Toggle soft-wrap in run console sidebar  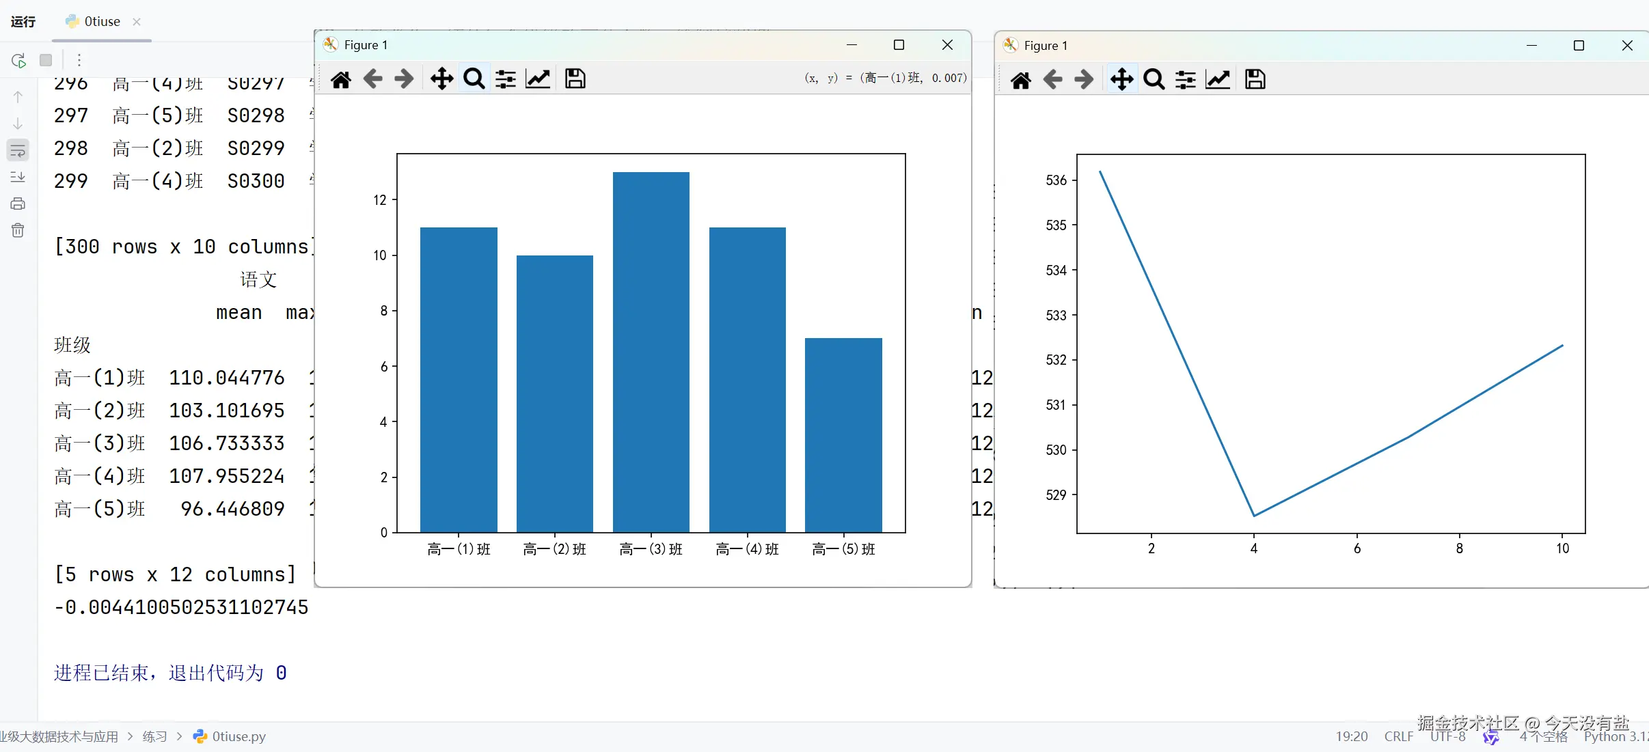[18, 150]
